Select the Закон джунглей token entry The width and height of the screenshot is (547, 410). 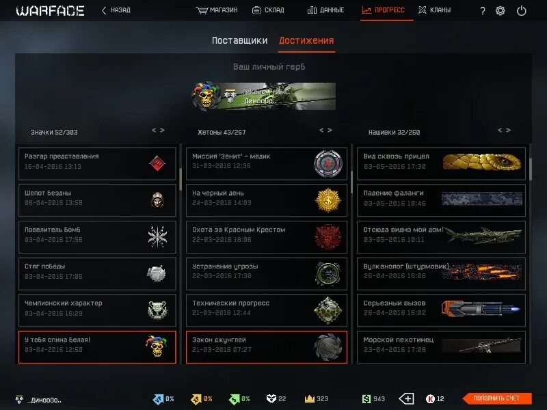click(x=267, y=347)
